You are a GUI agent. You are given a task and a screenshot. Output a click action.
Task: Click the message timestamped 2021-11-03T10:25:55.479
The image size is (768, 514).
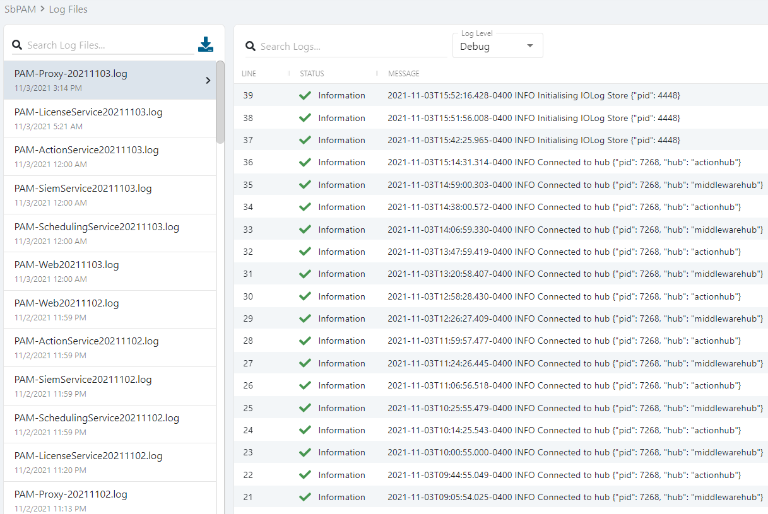click(576, 408)
